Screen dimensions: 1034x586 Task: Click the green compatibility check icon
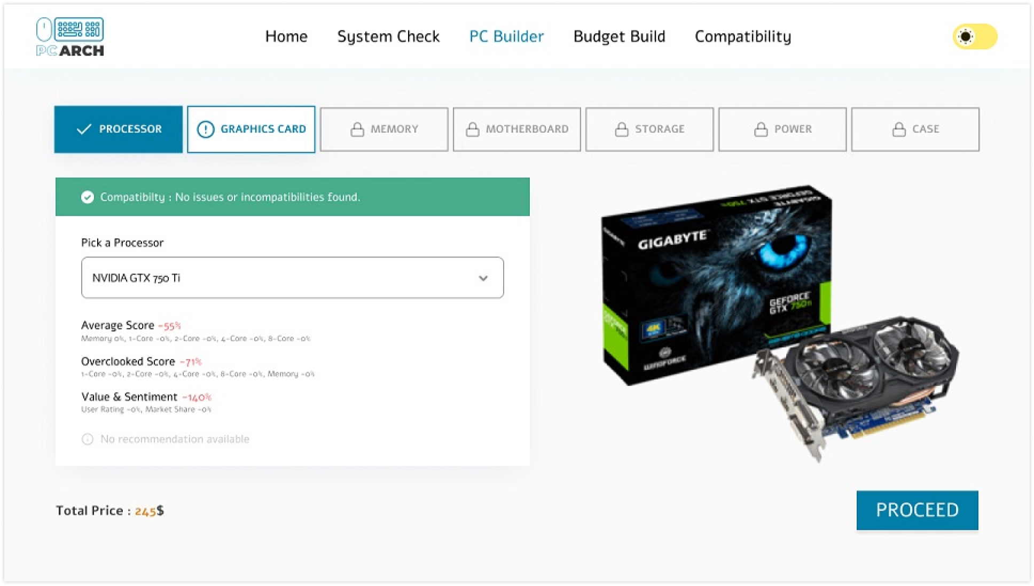click(x=88, y=197)
